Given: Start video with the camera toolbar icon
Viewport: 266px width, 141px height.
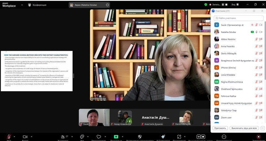Looking at the screenshot, I should point(25,137).
